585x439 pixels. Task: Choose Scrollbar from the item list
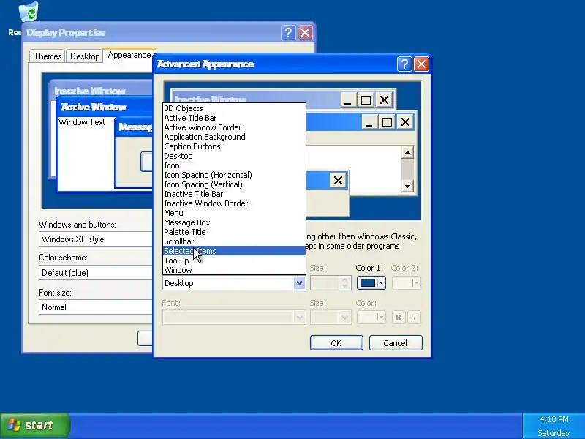[234, 241]
